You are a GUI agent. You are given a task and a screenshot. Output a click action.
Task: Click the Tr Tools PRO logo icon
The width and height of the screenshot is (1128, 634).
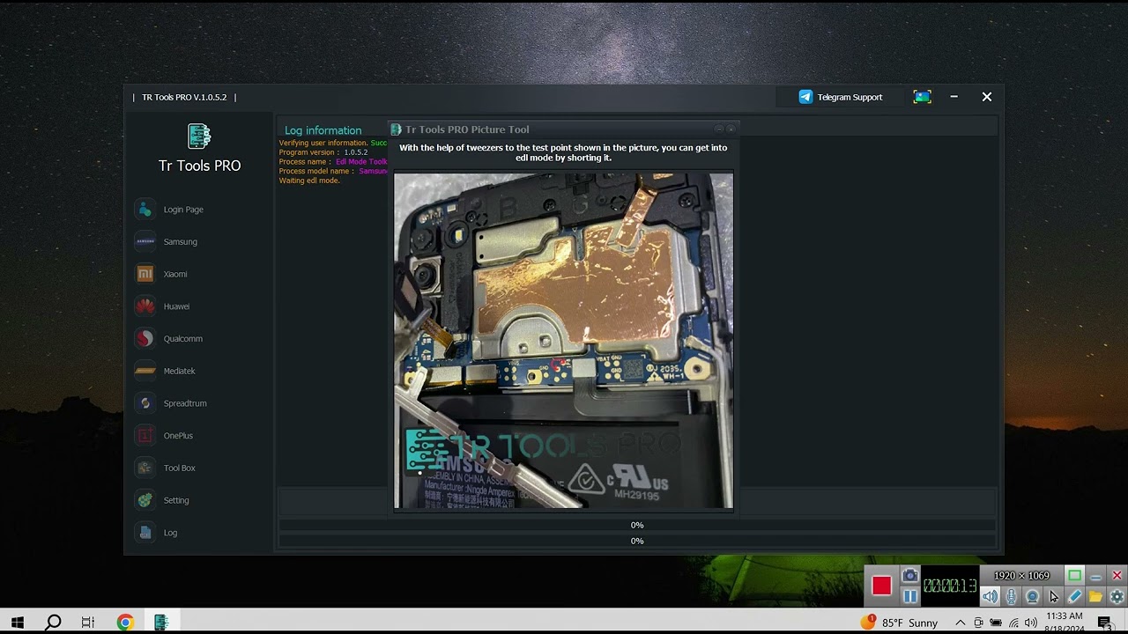(199, 136)
